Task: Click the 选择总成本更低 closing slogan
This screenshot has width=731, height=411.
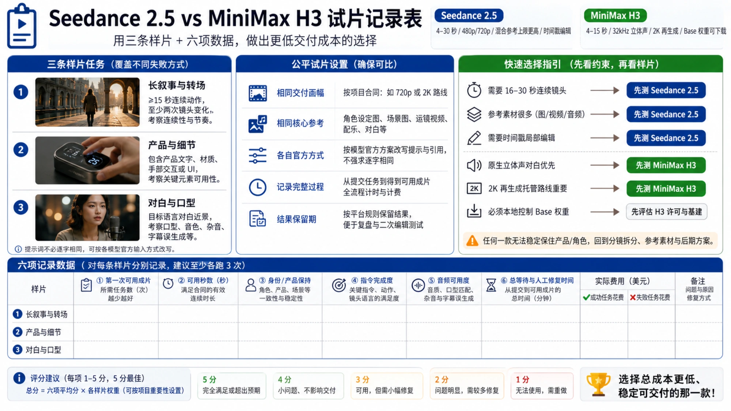Action: coord(666,386)
